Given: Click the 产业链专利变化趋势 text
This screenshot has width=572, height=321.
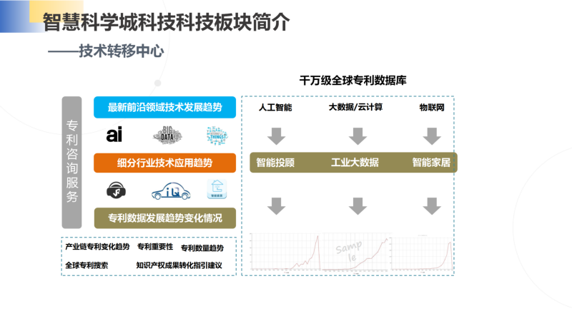Looking at the screenshot, I should tap(97, 247).
